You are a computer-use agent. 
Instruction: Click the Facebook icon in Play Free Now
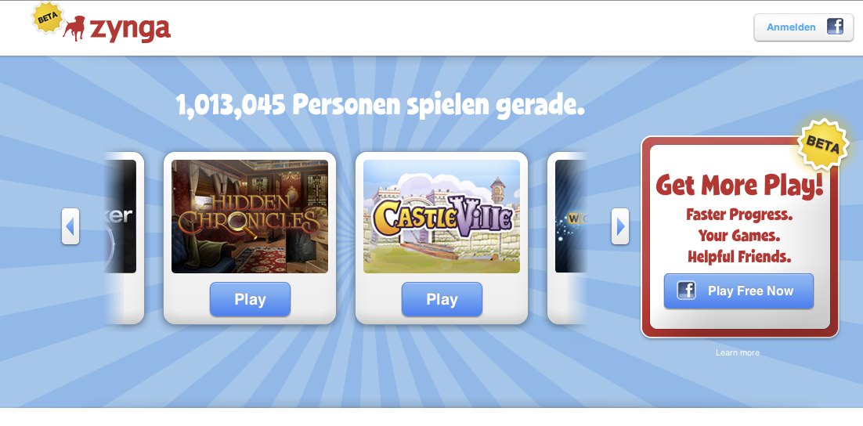686,291
